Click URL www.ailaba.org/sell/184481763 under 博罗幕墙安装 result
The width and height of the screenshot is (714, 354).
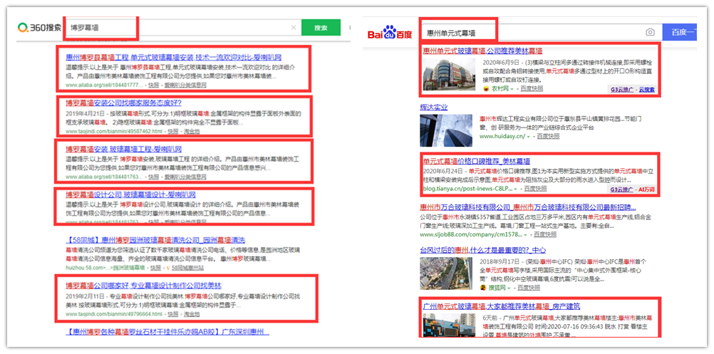[105, 177]
